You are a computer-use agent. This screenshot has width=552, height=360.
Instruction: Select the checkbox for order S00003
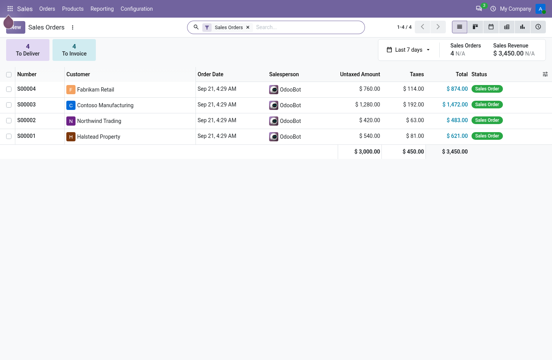[9, 105]
